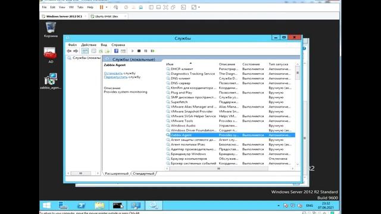Screen dimensions: 381x214
Task: Click the VMware console view icon
Action: click(183, 7)
